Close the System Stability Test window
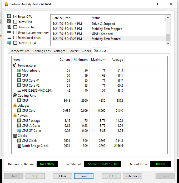The height and width of the screenshot is (183, 179). (x=171, y=4)
